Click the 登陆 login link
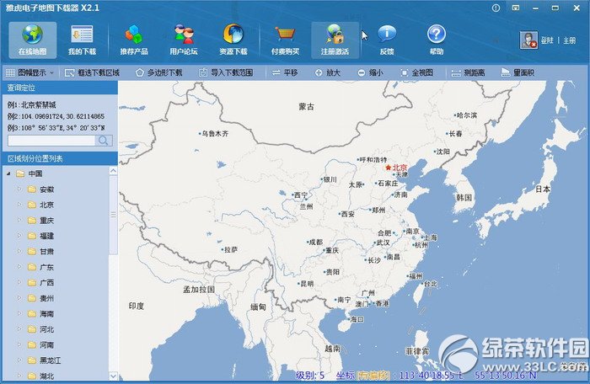The width and height of the screenshot is (590, 384). click(547, 40)
